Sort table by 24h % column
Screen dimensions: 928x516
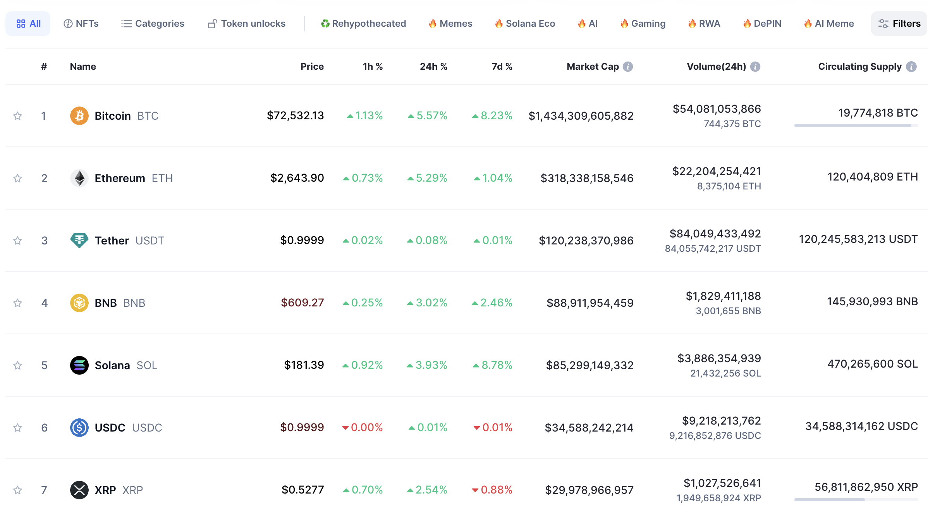(433, 67)
